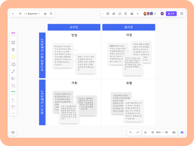The image size is (194, 146).
Task: Open the comments bubble icon
Action: pos(120,14)
